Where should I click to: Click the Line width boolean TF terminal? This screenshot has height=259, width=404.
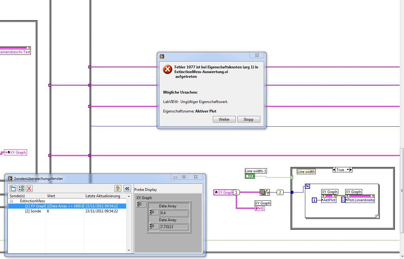pos(250,176)
